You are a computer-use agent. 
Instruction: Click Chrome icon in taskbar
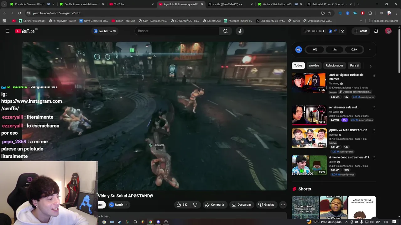(150, 222)
